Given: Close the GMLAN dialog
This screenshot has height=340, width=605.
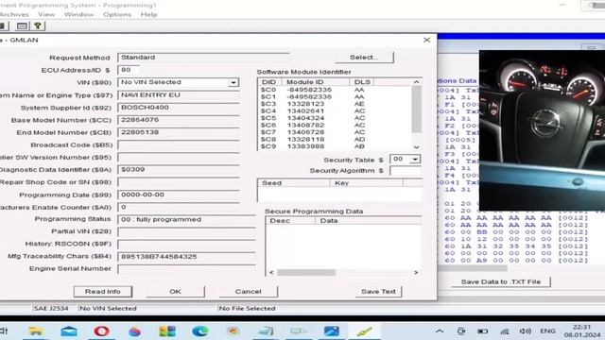Looking at the screenshot, I should [x=426, y=40].
